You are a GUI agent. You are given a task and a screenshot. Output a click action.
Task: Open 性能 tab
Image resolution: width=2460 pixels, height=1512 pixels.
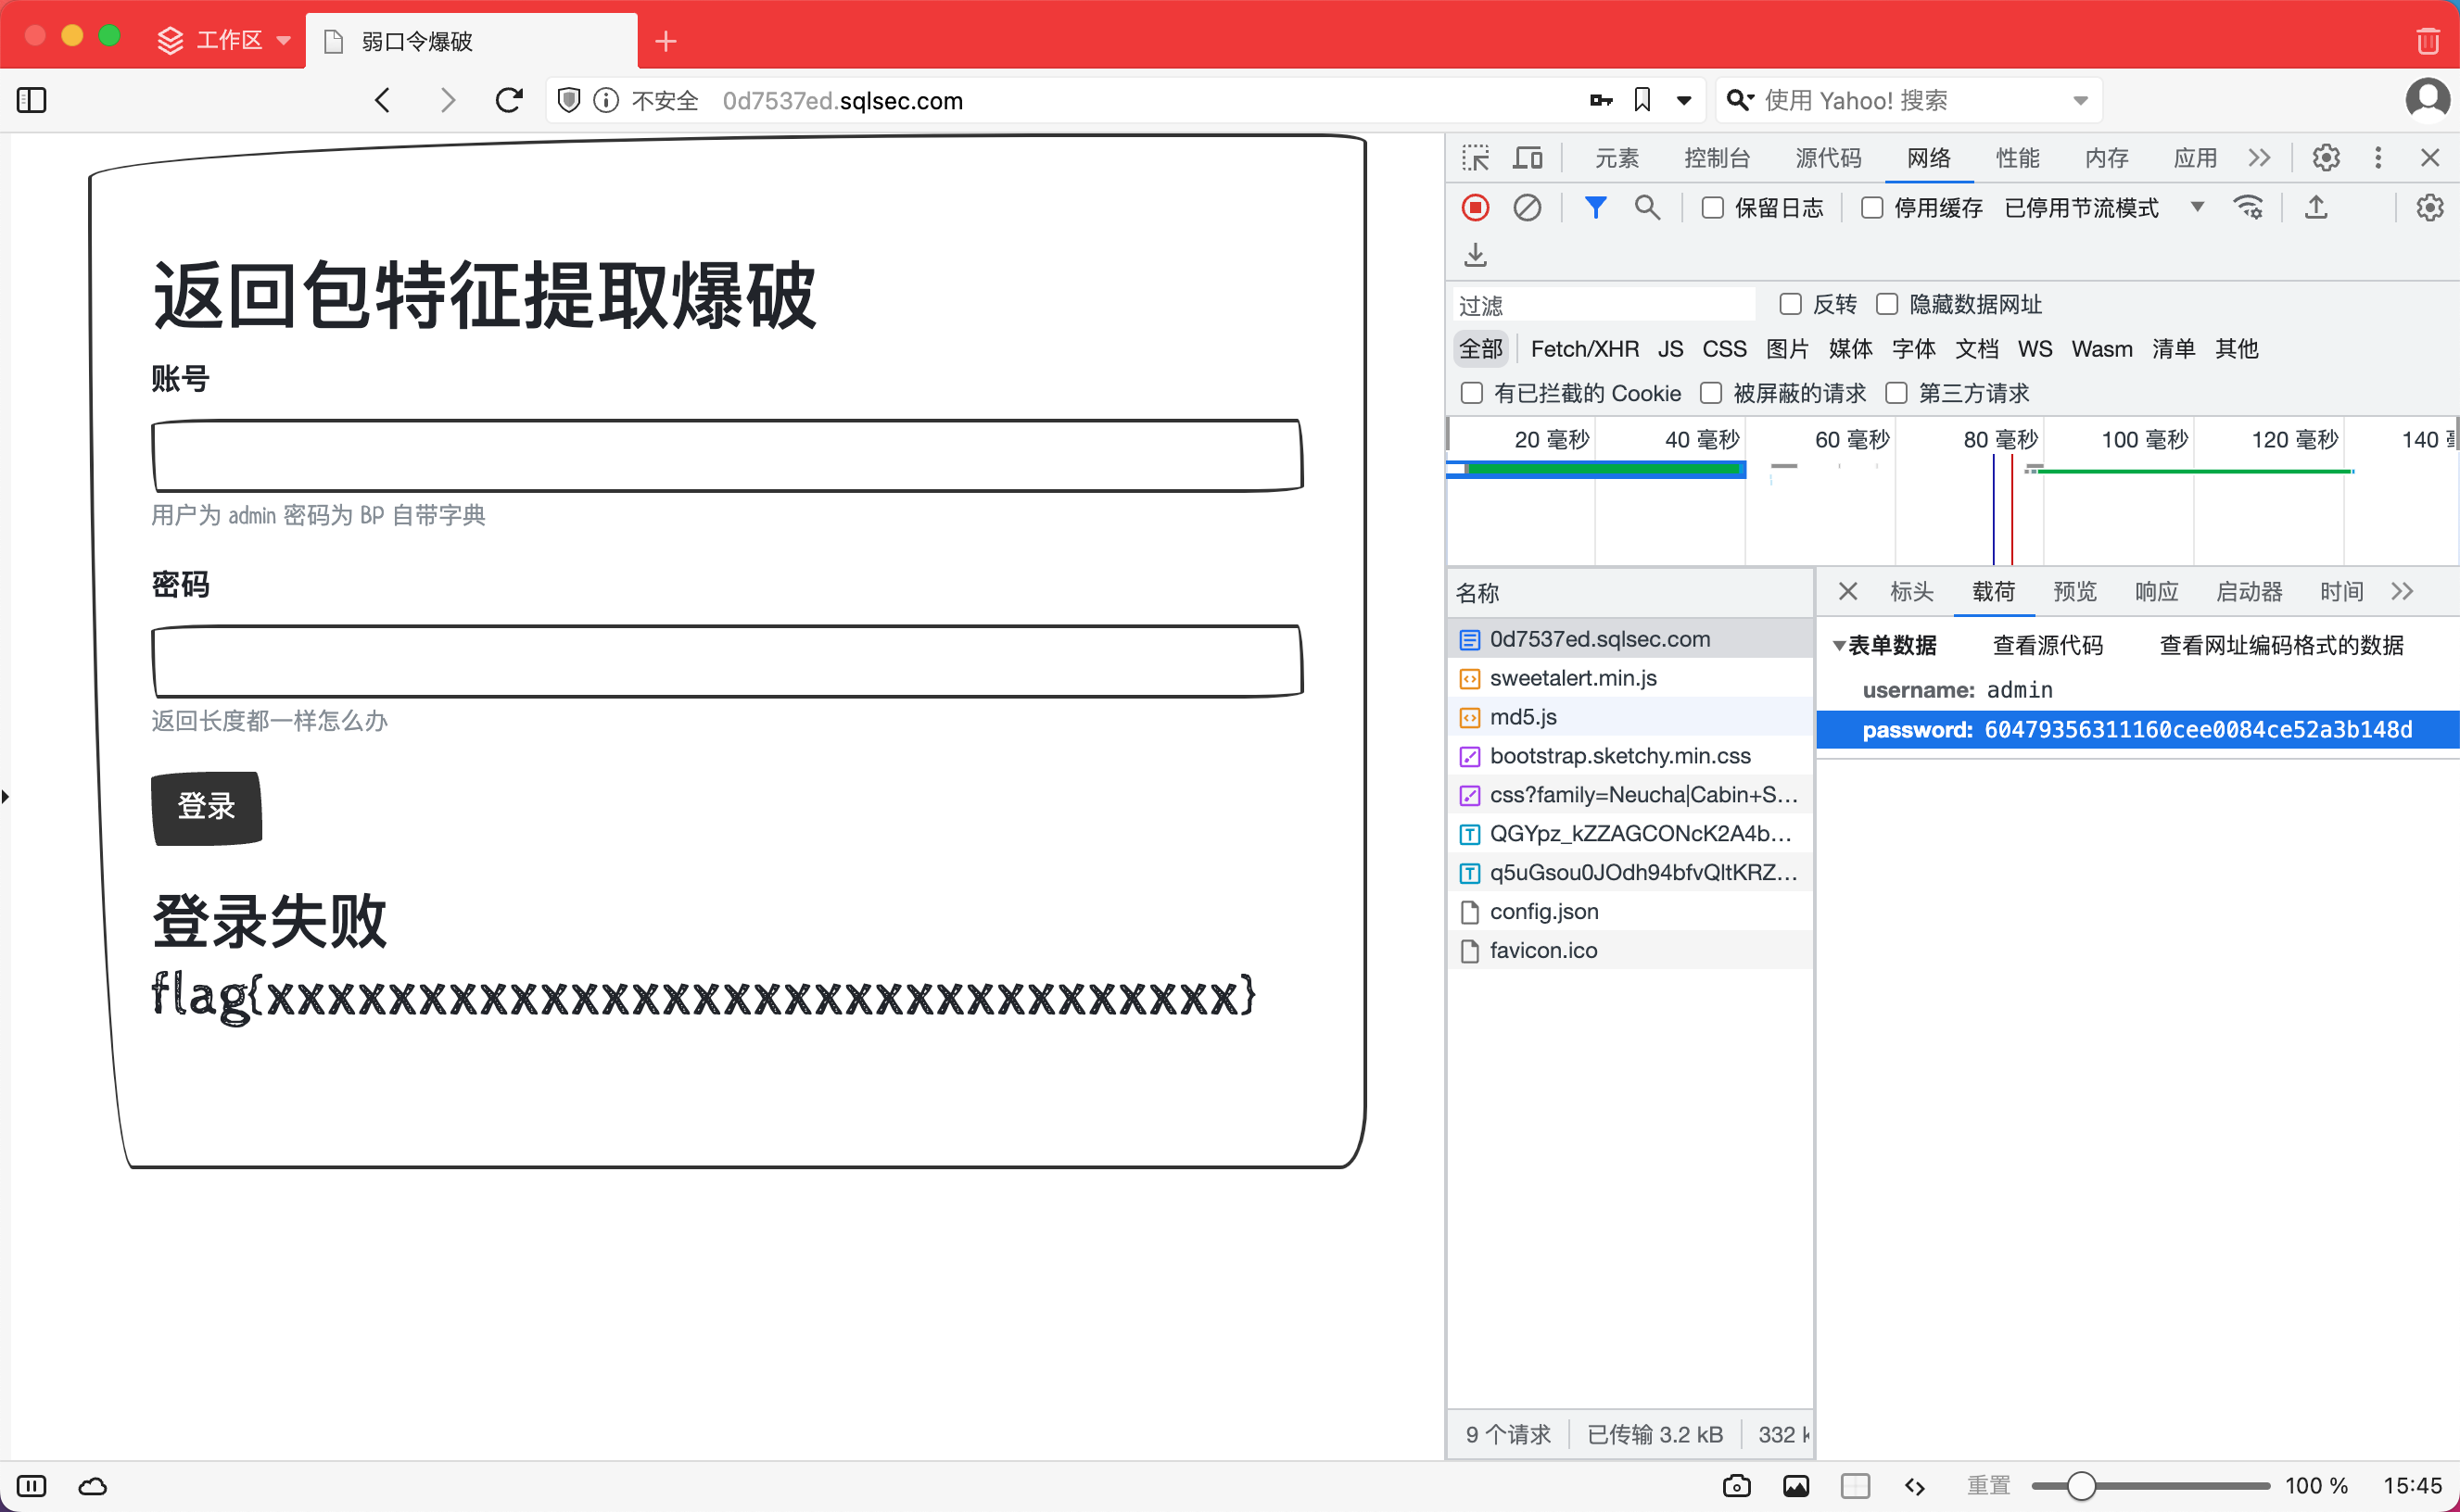2017,158
